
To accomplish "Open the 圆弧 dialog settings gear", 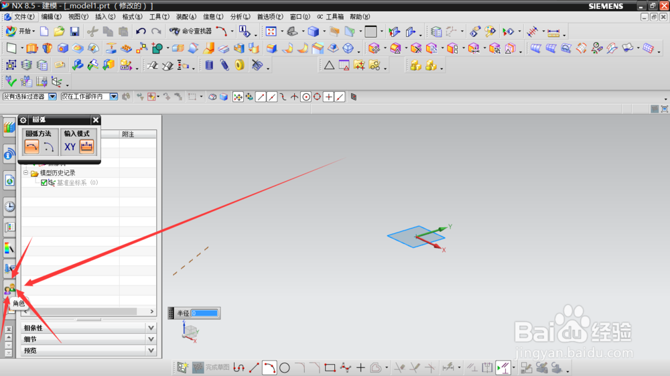I will coord(23,120).
